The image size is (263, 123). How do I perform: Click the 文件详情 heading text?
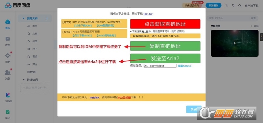pos(215,26)
